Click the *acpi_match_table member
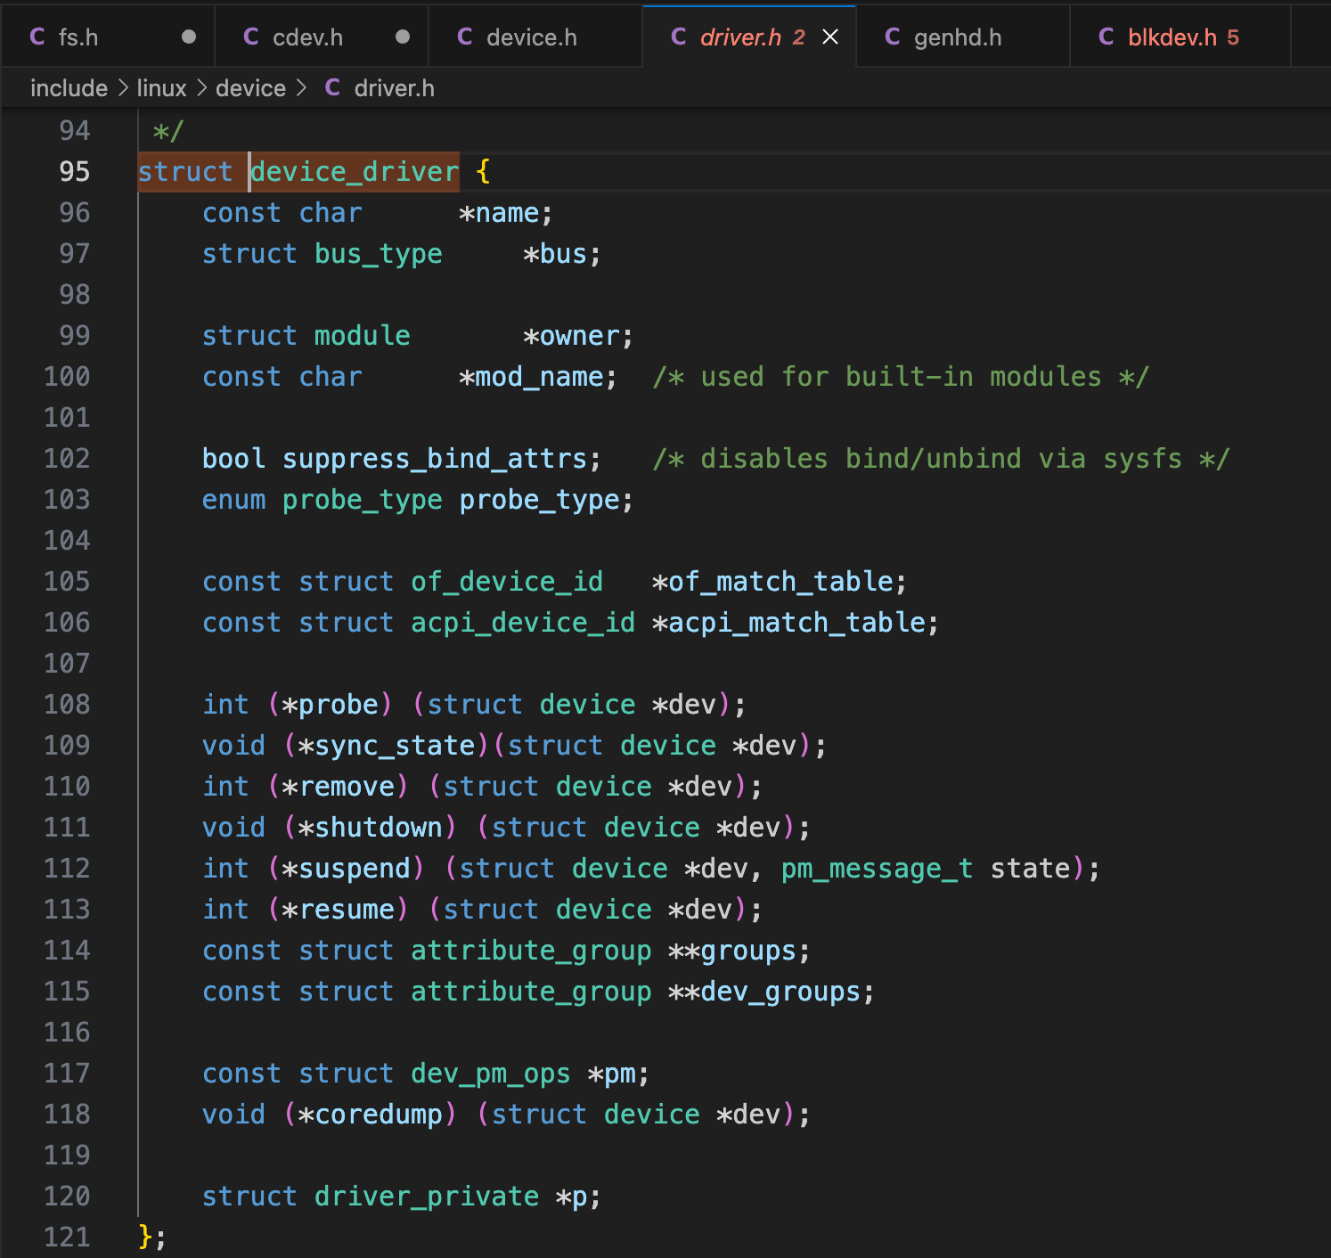1331x1258 pixels. 789,623
